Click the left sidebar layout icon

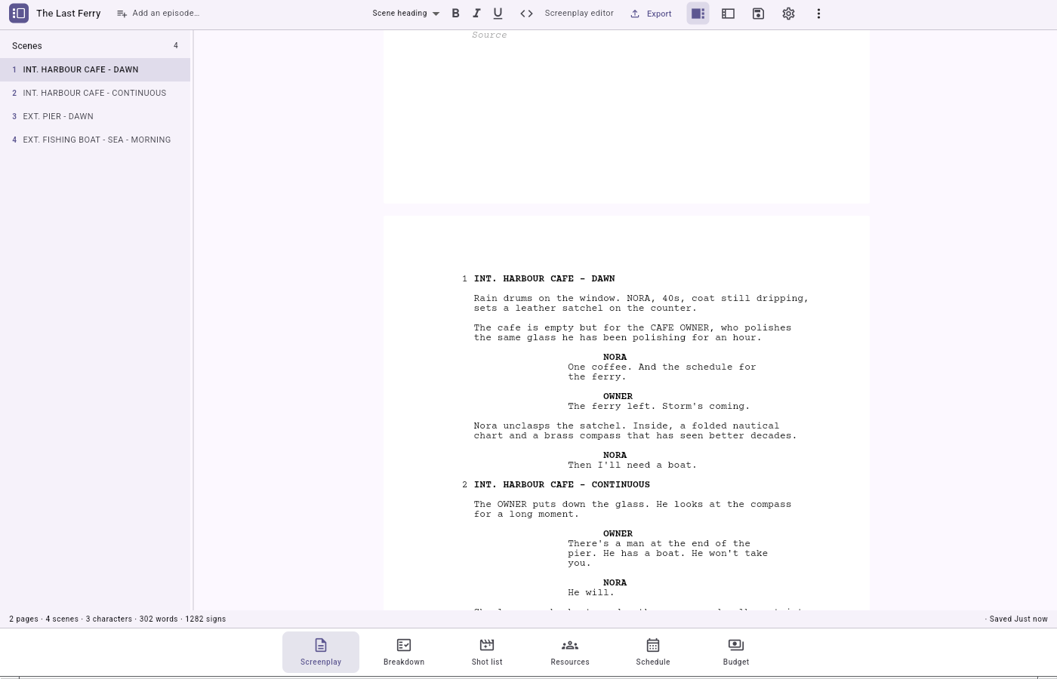pos(728,14)
